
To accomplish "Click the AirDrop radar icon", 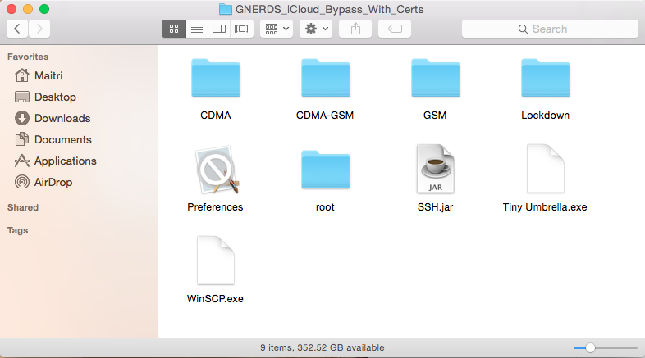I will click(22, 182).
